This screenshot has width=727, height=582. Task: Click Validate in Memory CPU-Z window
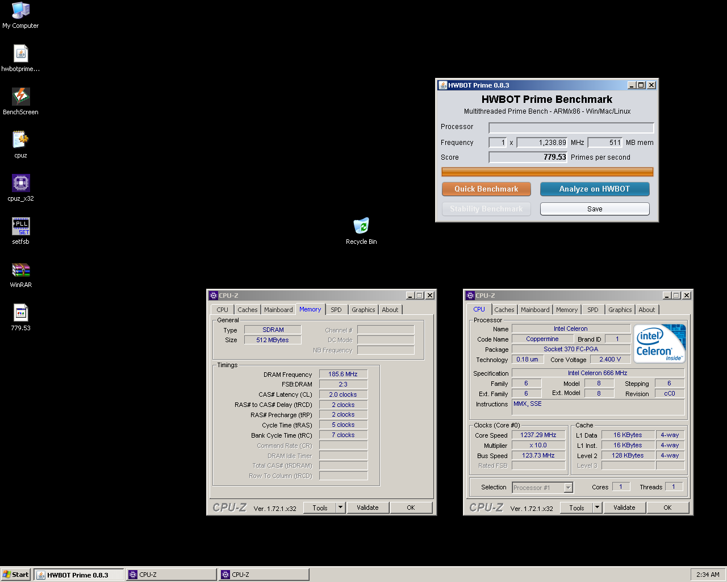367,508
